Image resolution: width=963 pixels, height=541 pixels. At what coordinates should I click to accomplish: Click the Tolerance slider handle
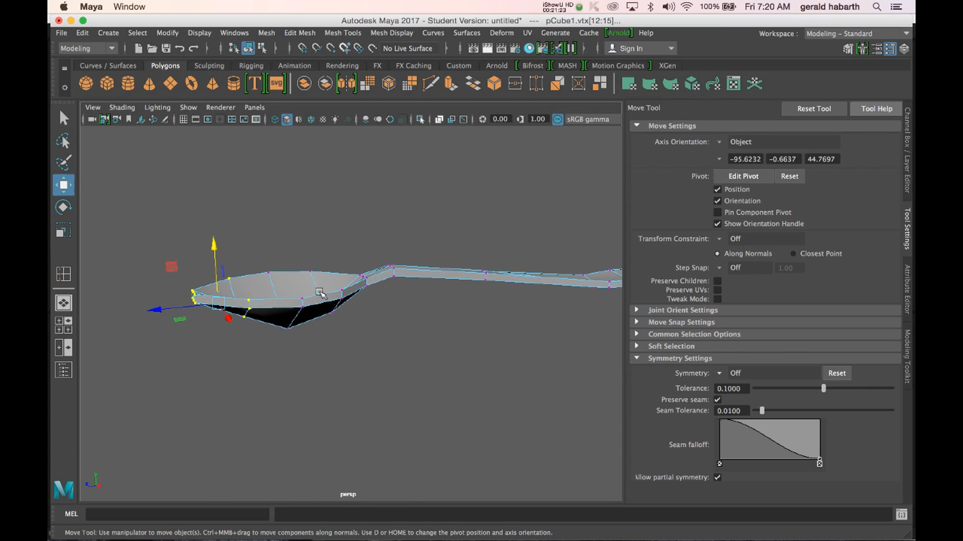pyautogui.click(x=823, y=388)
